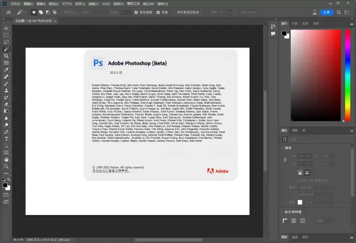
Task: Pick a hue on the vertical spectrum slider
Action: click(x=348, y=75)
